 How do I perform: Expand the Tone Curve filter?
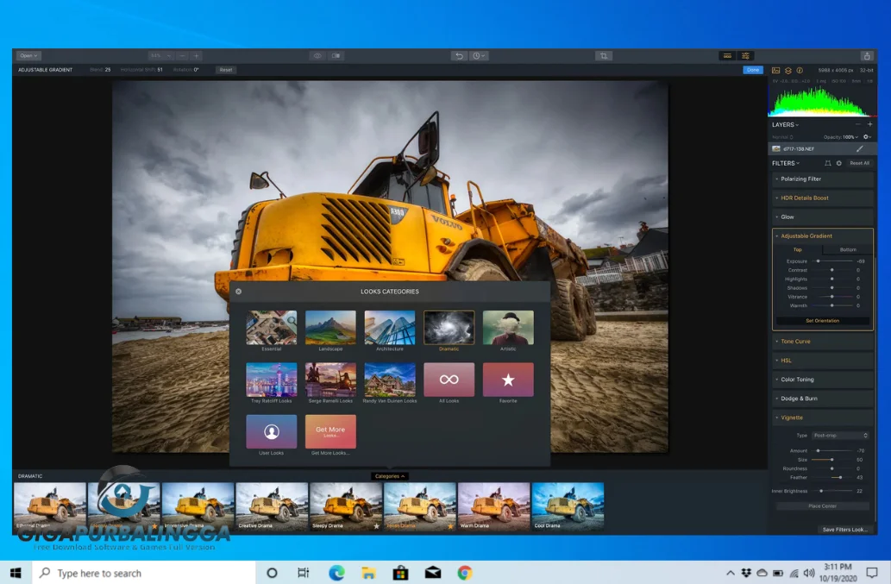[x=795, y=342]
